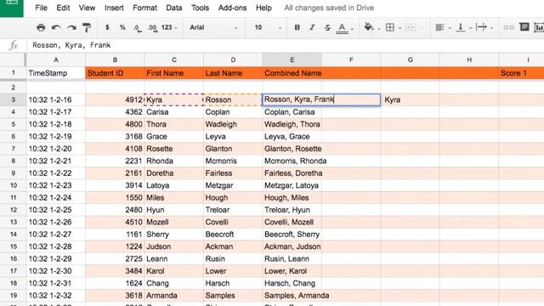
Task: Select column C header
Action: [x=173, y=59]
